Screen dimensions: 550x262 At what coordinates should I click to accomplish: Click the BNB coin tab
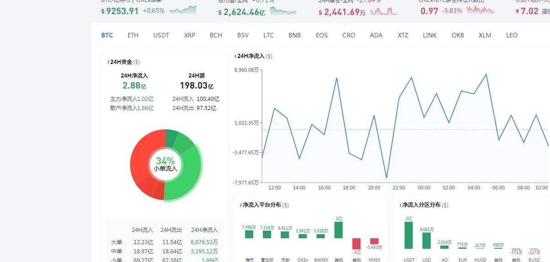294,35
